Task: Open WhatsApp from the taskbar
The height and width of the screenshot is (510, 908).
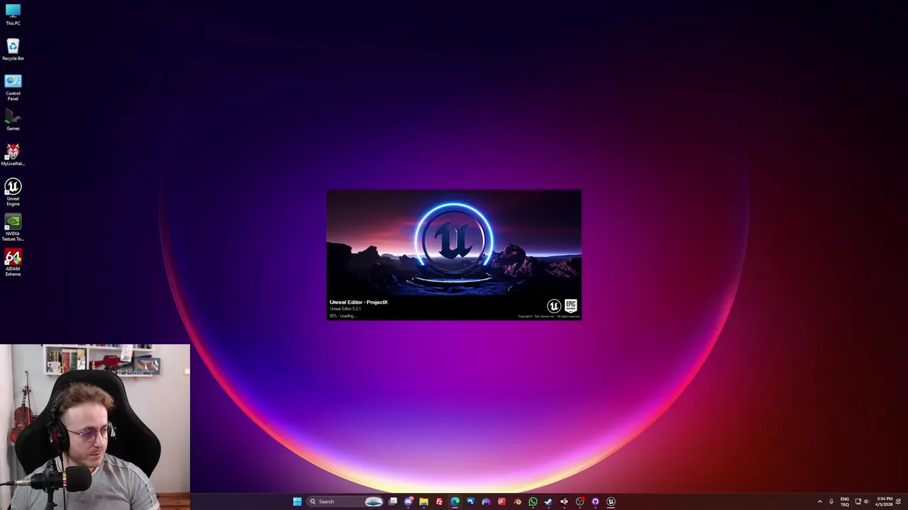Action: [533, 501]
